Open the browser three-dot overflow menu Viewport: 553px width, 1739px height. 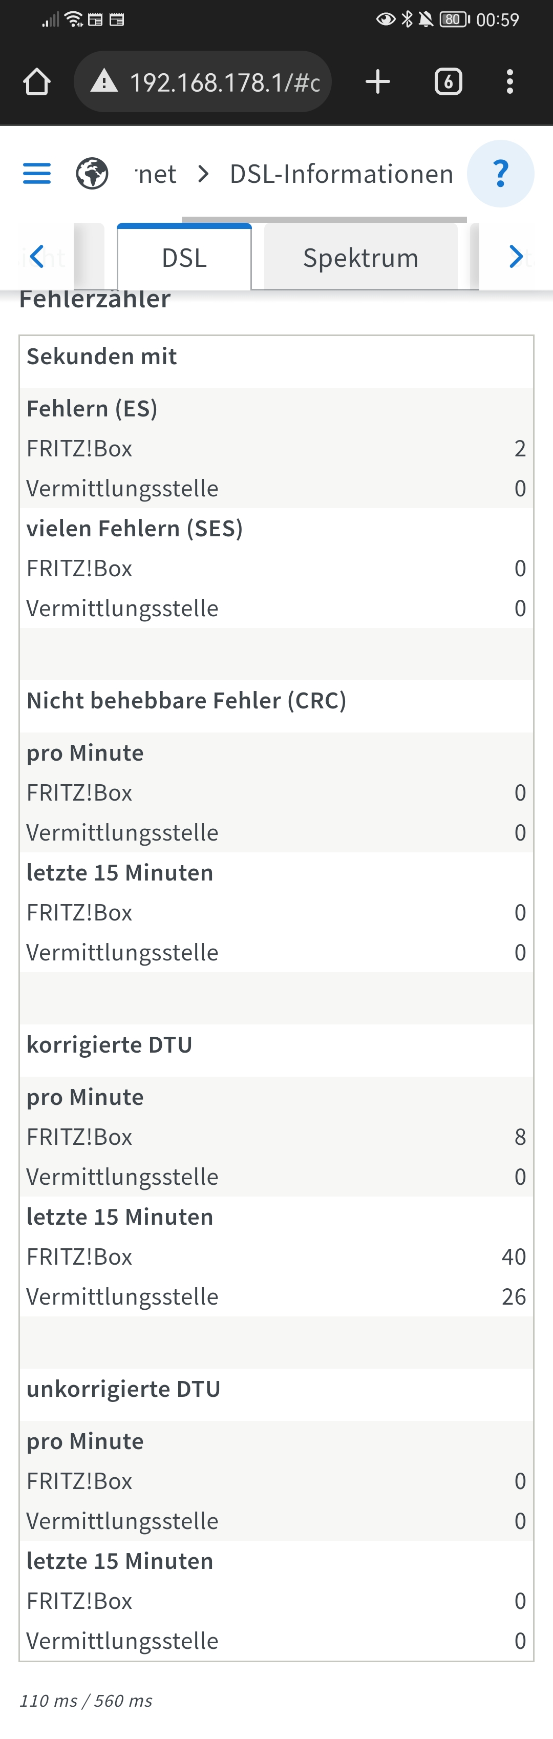click(510, 82)
